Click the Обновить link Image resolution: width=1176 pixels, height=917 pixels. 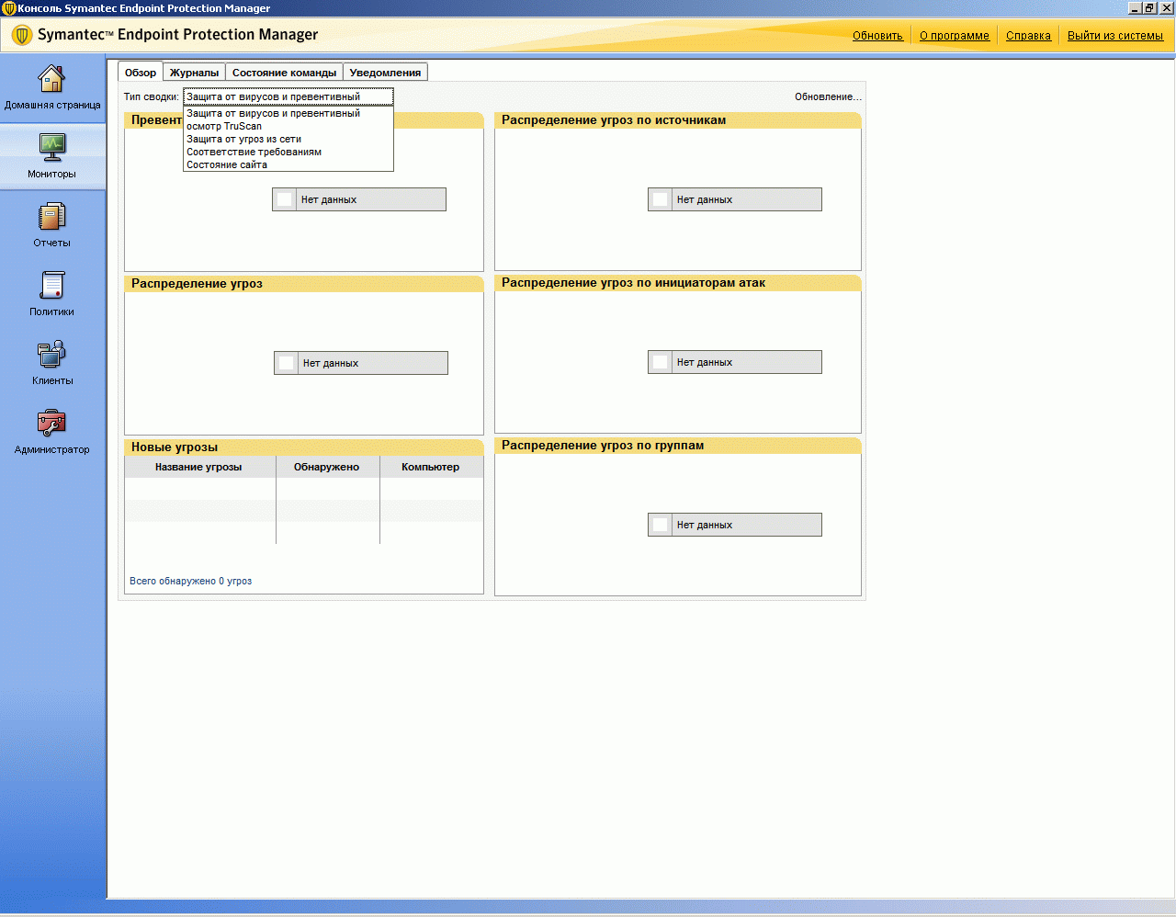coord(877,36)
